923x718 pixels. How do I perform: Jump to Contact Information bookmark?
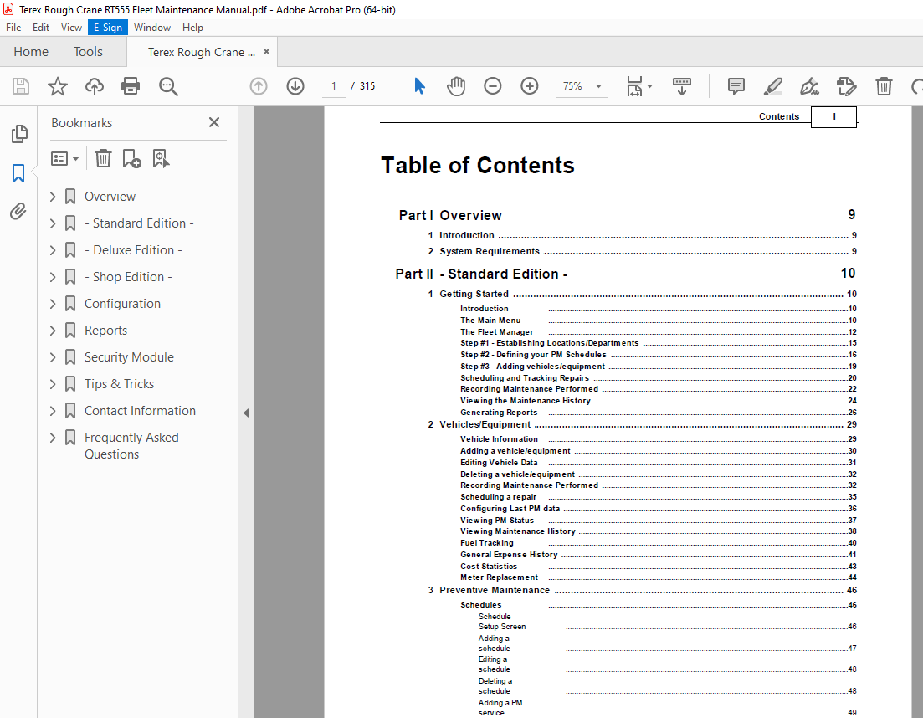[140, 411]
